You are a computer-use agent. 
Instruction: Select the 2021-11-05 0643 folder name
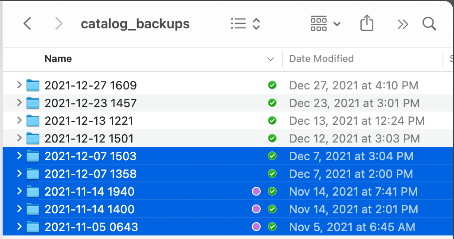click(x=91, y=227)
